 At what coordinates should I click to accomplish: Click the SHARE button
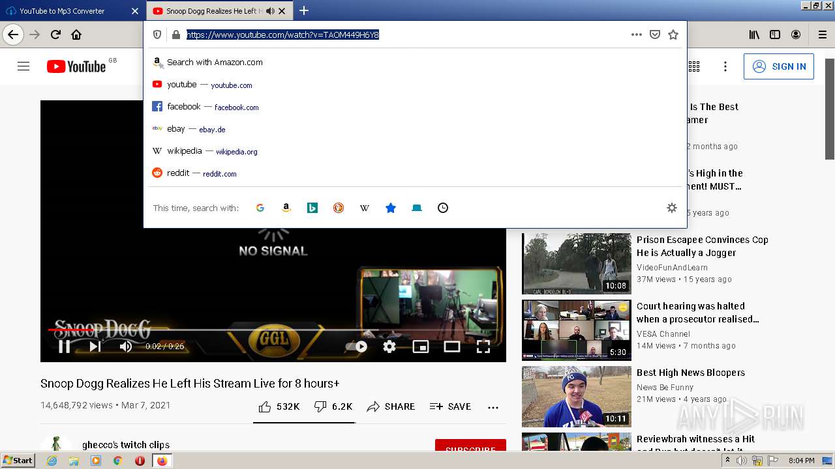click(391, 406)
